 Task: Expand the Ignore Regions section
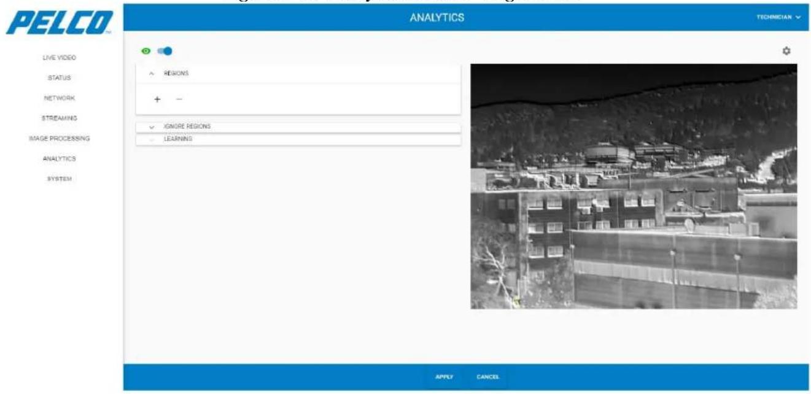click(x=298, y=126)
